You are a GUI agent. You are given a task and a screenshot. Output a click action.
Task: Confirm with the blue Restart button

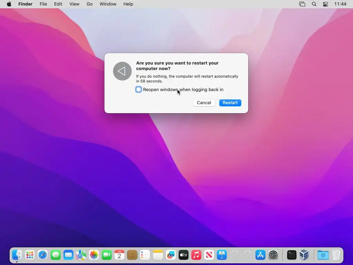point(230,103)
